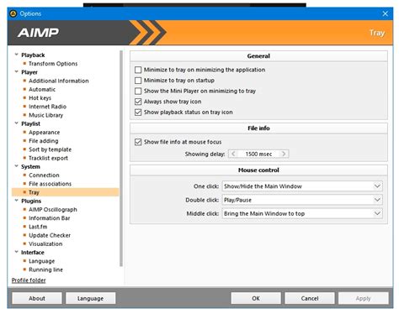Disable Show playback status on tray icon
Image resolution: width=399 pixels, height=314 pixels.
coord(138,113)
